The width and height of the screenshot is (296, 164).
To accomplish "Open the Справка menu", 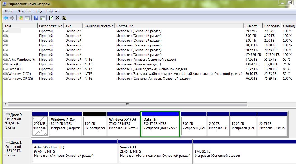I will pos(53,11).
